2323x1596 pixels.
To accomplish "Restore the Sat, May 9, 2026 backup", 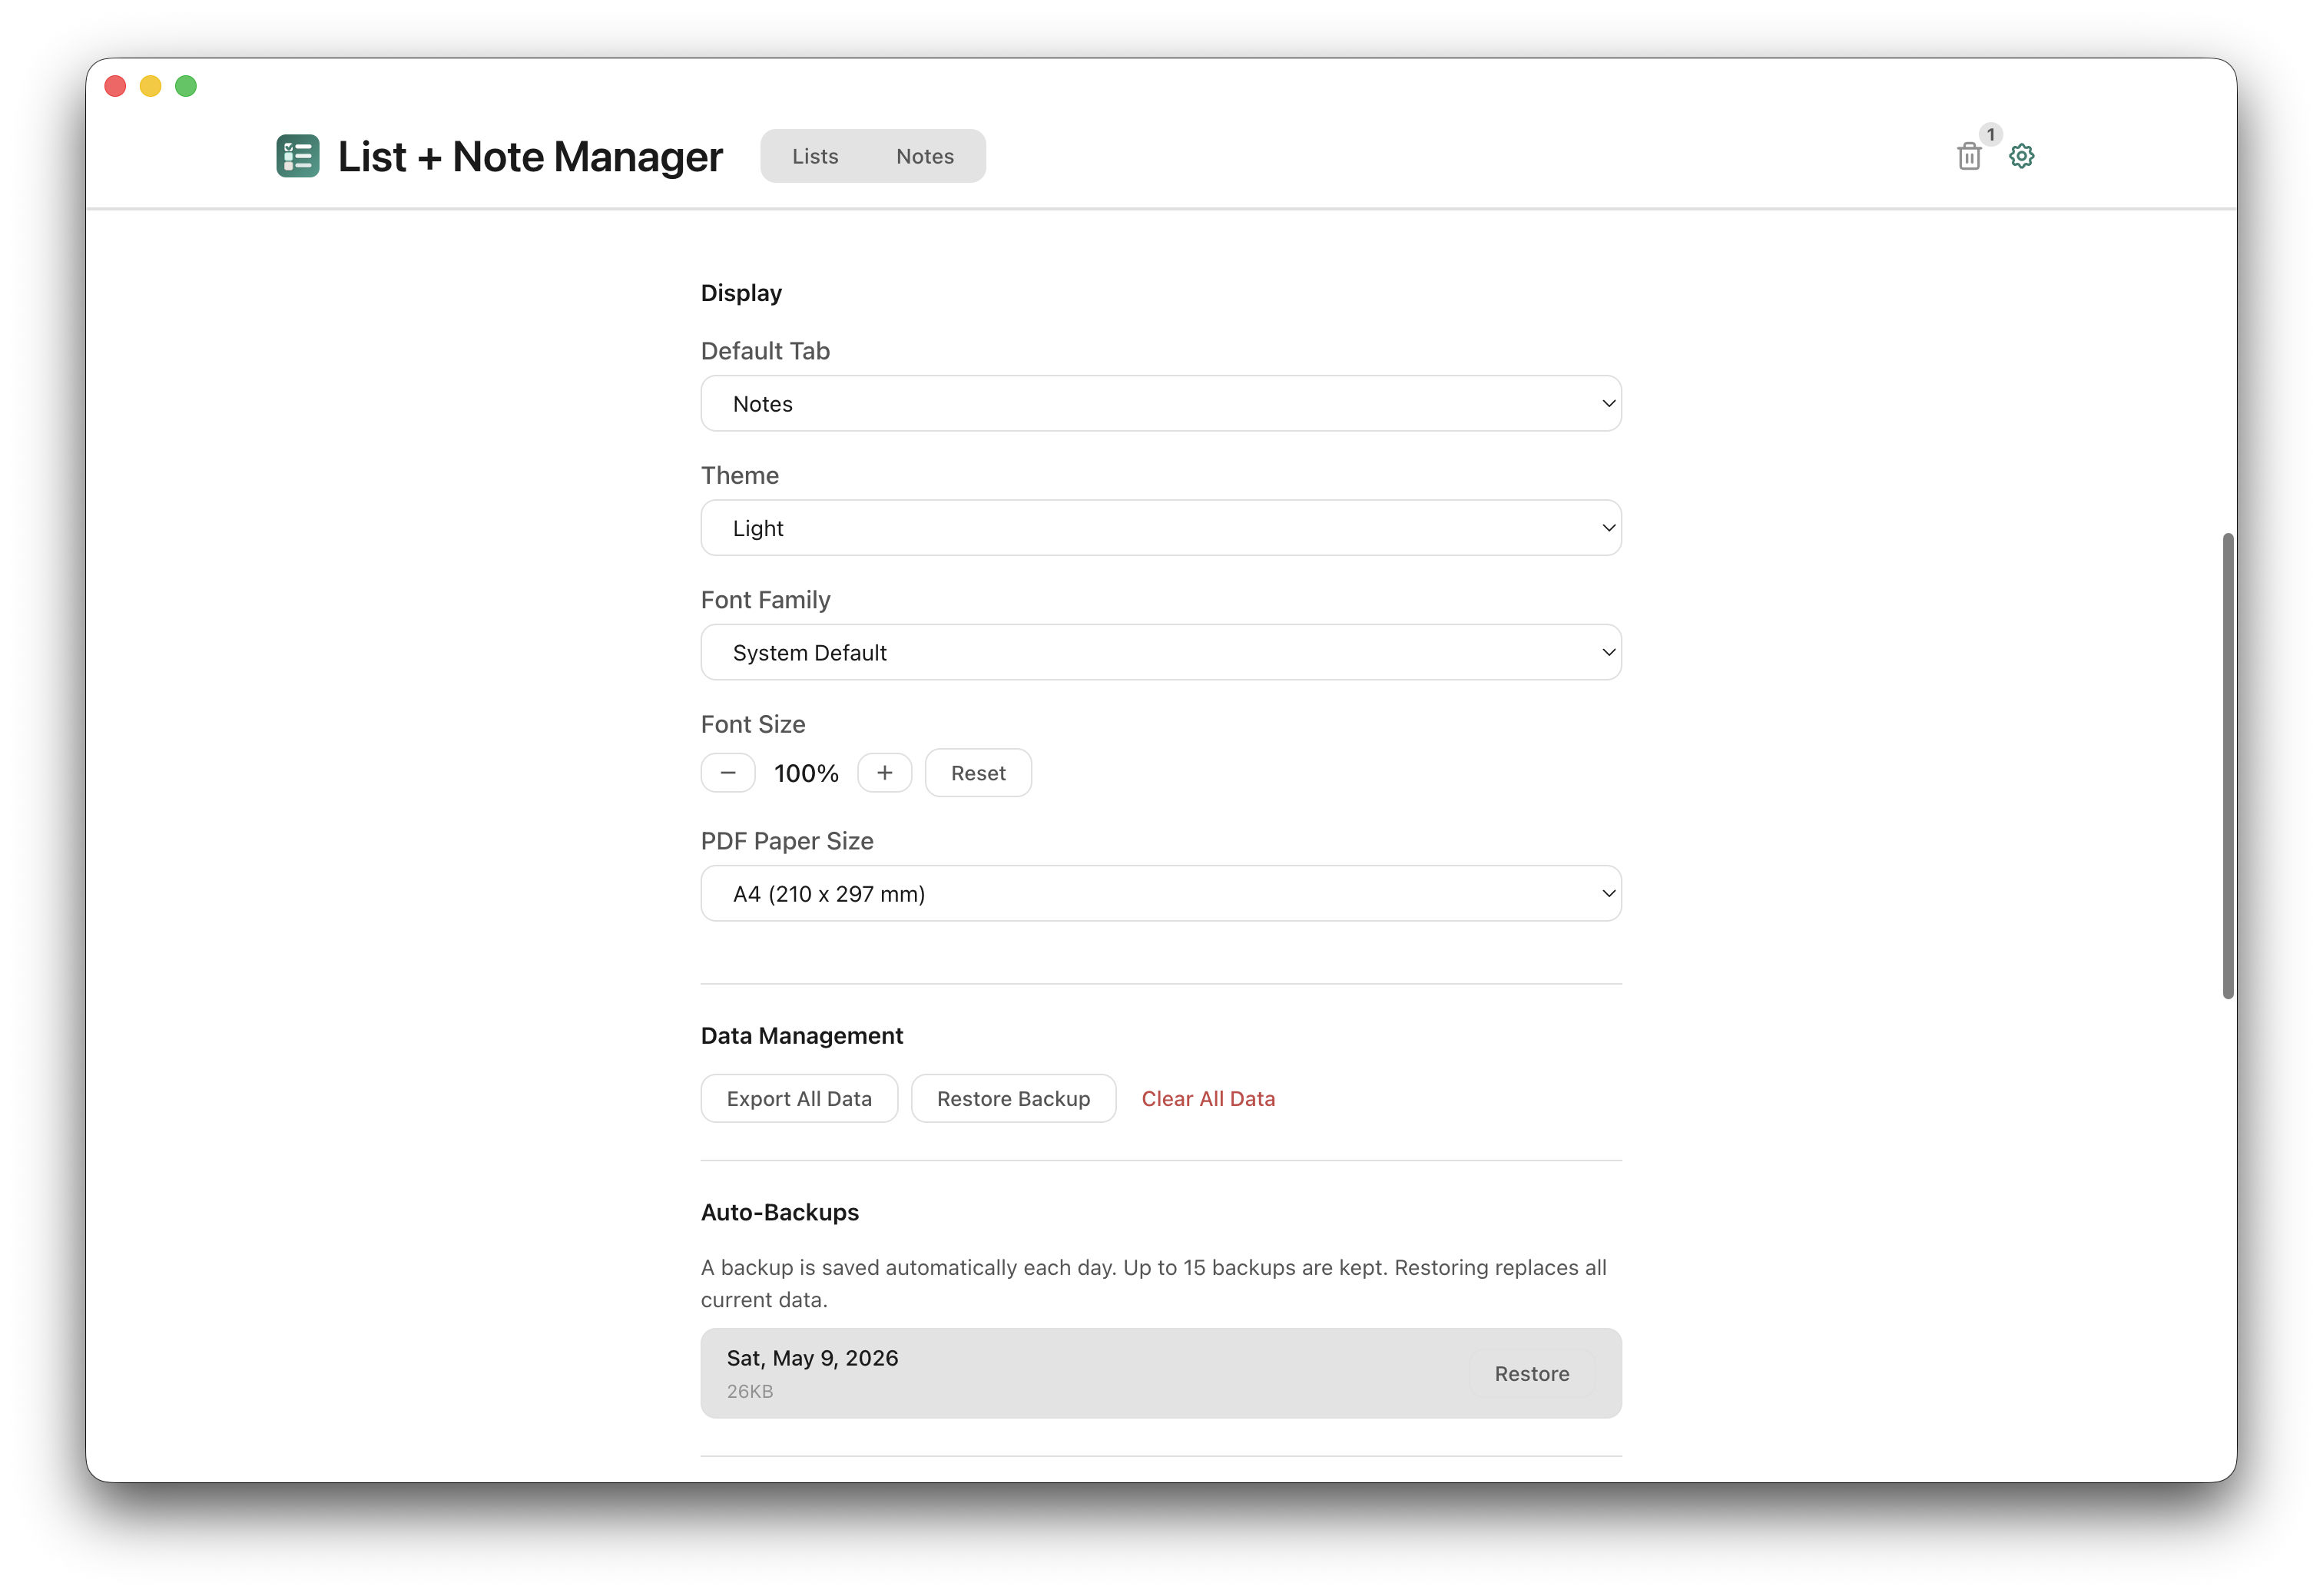I will [x=1531, y=1374].
